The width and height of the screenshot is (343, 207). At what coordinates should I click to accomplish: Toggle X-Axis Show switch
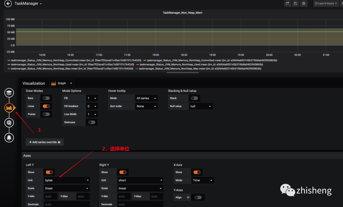[x=197, y=172]
